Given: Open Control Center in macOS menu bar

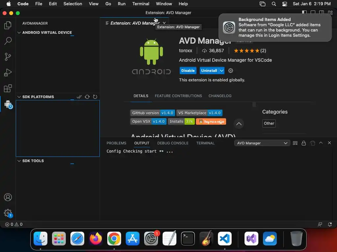Looking at the screenshot, I should pos(284,4).
